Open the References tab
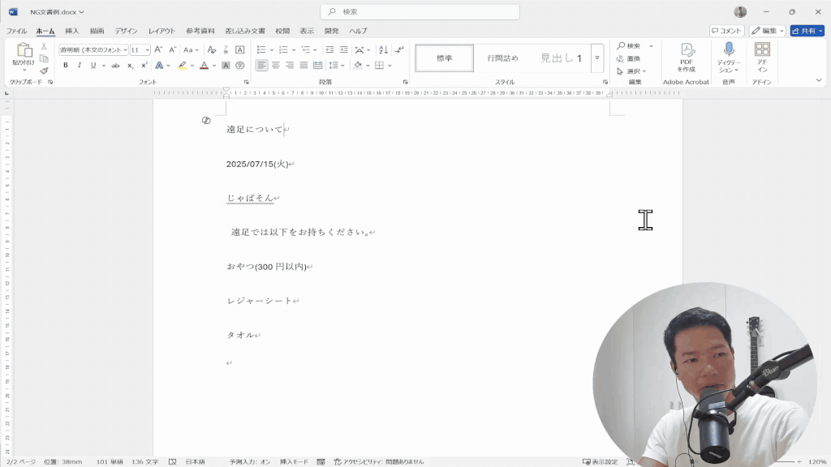The image size is (831, 467). pyautogui.click(x=200, y=32)
